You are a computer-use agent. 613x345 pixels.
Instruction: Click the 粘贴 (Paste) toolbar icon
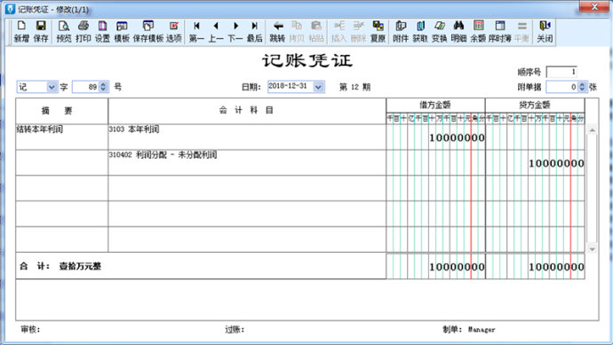[x=316, y=31]
